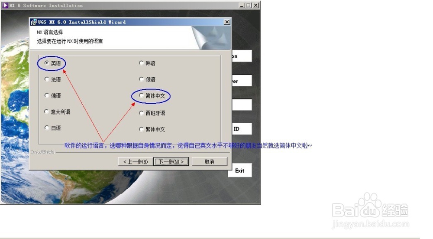Pick 日语 (Japanese) radio button
The width and height of the screenshot is (433, 239).
point(47,128)
